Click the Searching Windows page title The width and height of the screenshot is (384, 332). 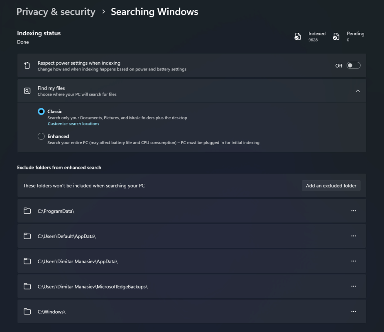tap(154, 12)
